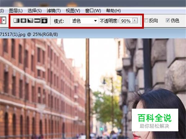186x139 pixels.
Task: Select the reflected gradient icon
Action: (x=37, y=20)
